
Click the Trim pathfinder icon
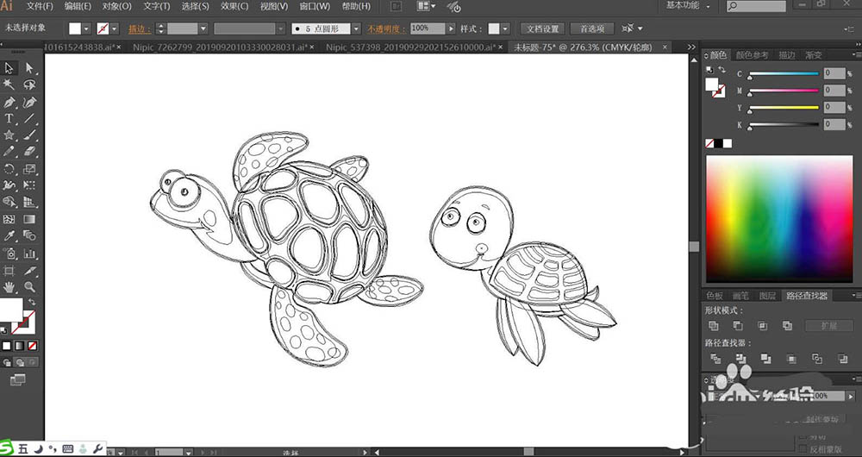(740, 359)
